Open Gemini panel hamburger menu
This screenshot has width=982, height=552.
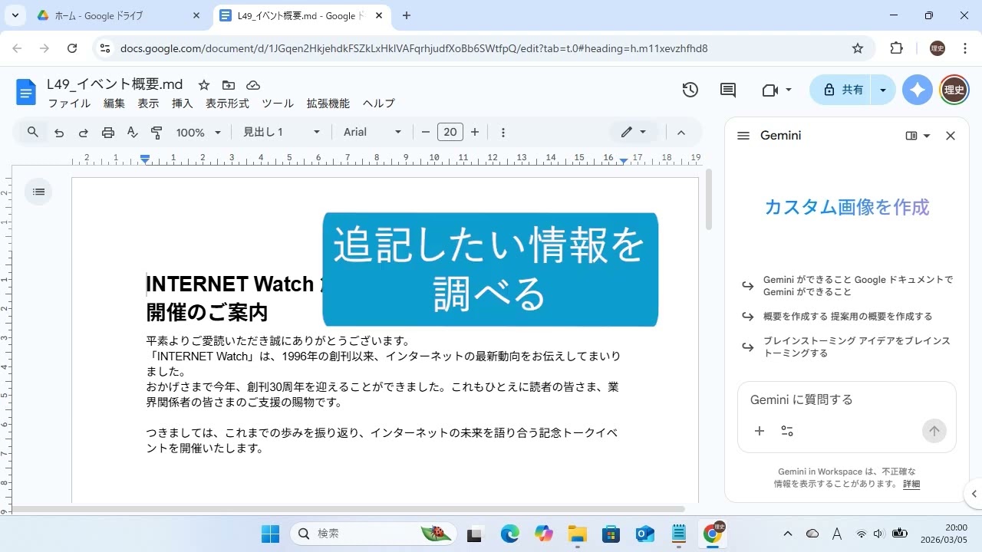click(743, 136)
